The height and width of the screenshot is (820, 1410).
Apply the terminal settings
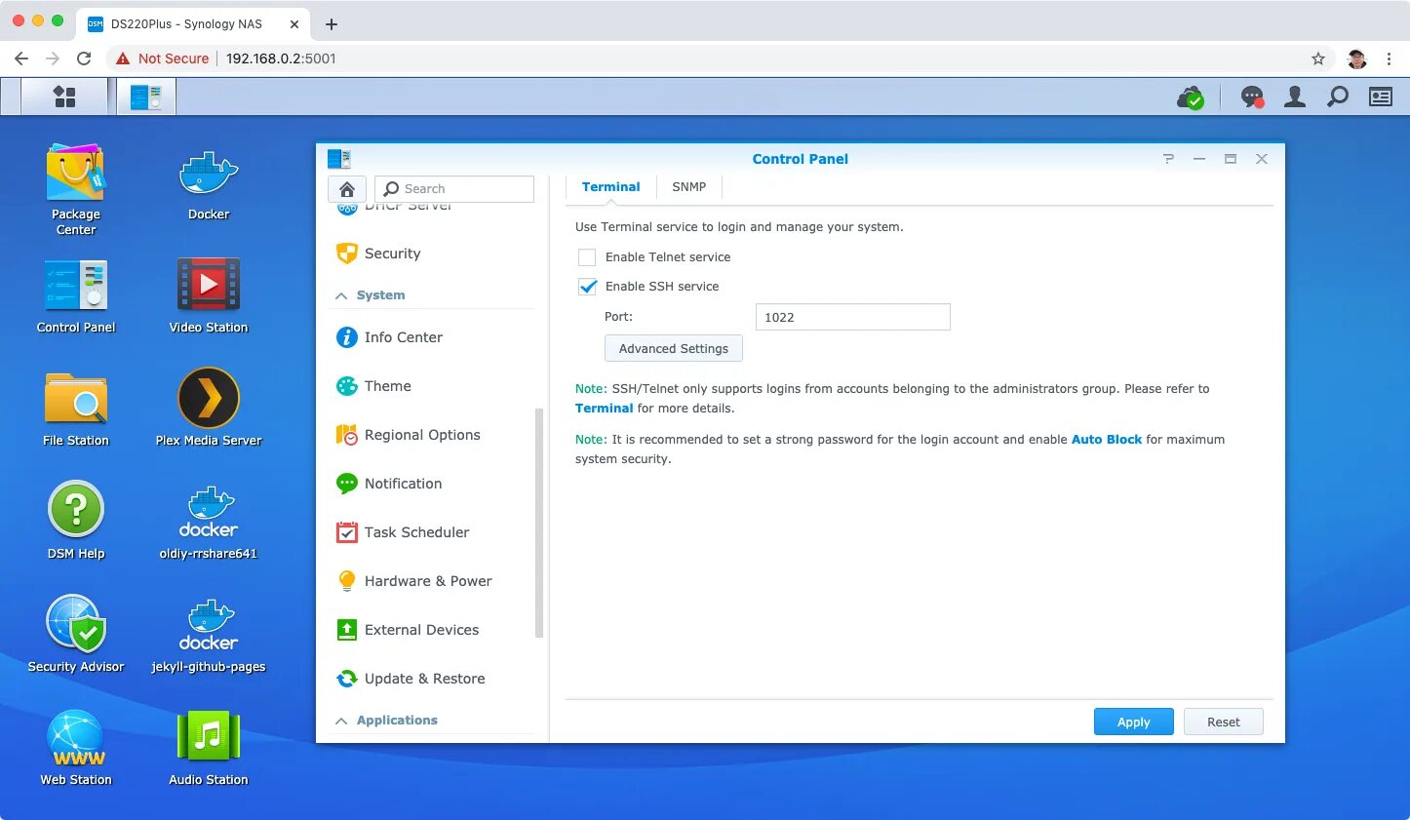pos(1133,722)
